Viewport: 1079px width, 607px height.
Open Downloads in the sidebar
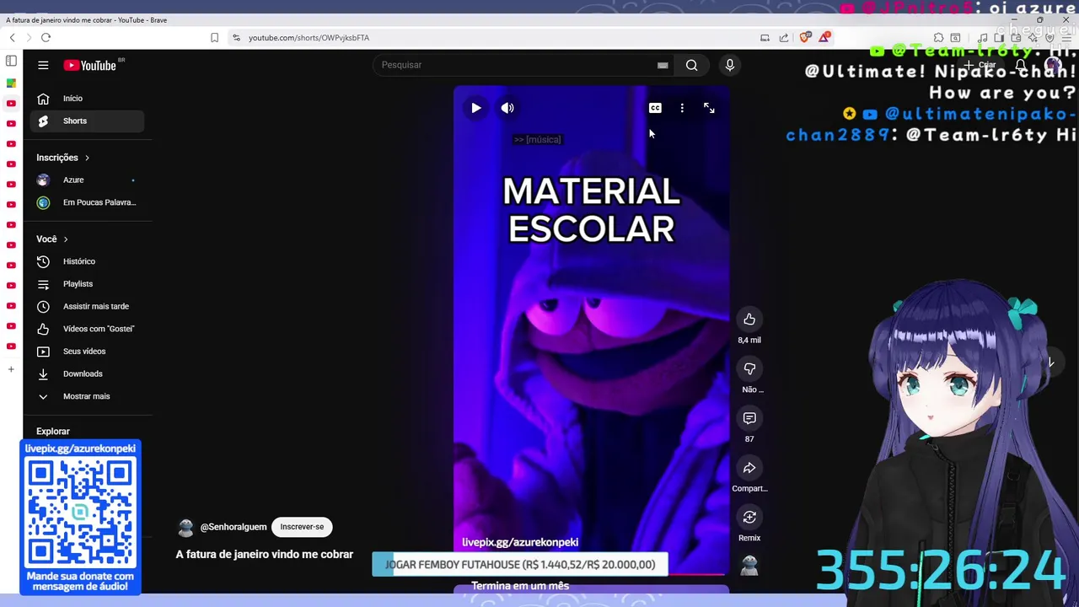tap(87, 373)
